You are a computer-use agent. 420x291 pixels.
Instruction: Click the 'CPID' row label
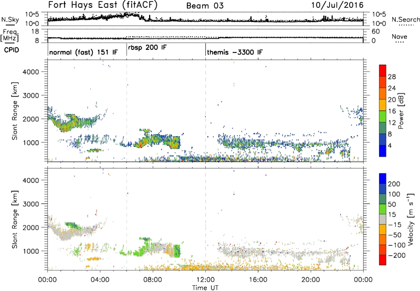[11, 50]
